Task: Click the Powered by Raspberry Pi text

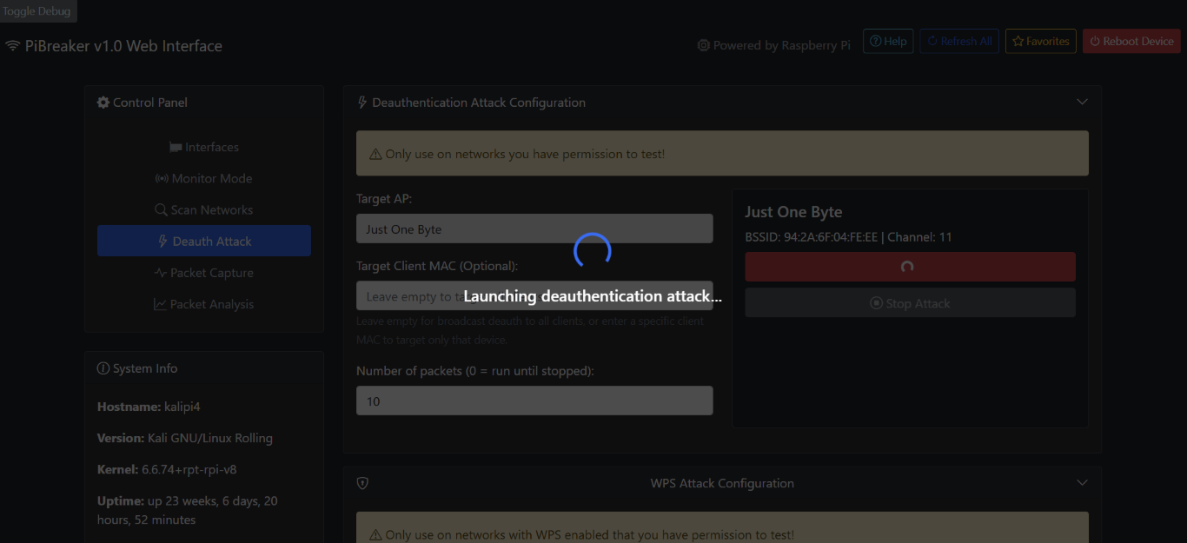Action: [x=782, y=45]
